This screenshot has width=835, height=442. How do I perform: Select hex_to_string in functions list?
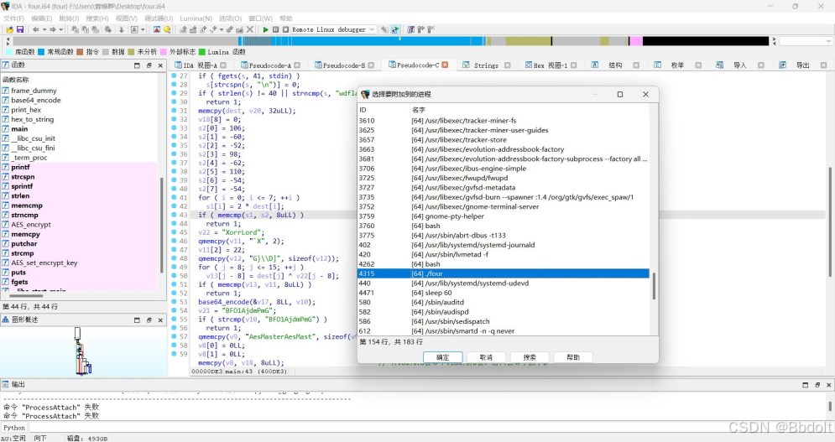[33, 119]
